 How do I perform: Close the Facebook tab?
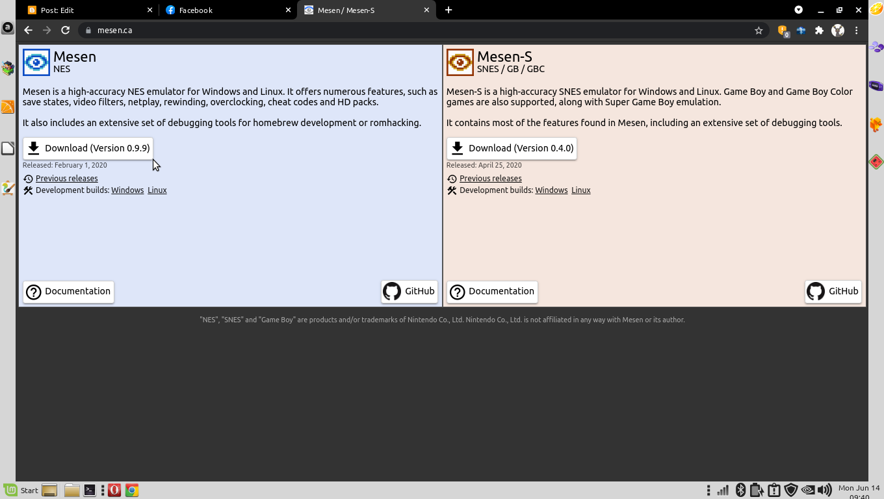point(288,10)
